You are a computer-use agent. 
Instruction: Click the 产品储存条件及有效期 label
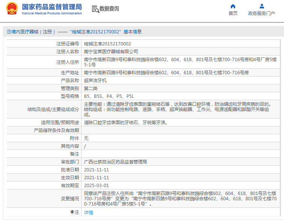56,130
